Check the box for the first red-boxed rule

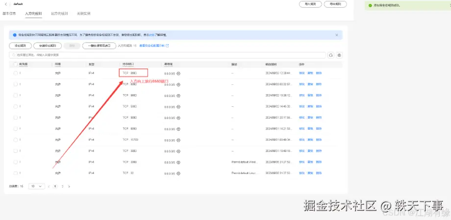16,73
